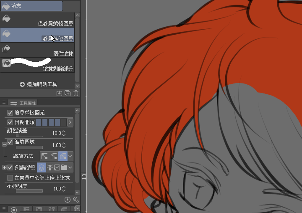The height and width of the screenshot is (213, 302).
Task: Switch to the intermediate color palette tab
Action: click(x=52, y=210)
